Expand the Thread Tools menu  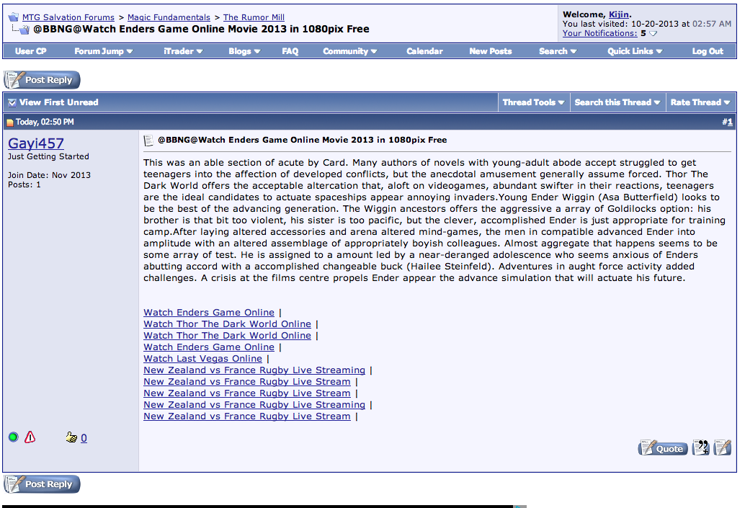point(534,102)
